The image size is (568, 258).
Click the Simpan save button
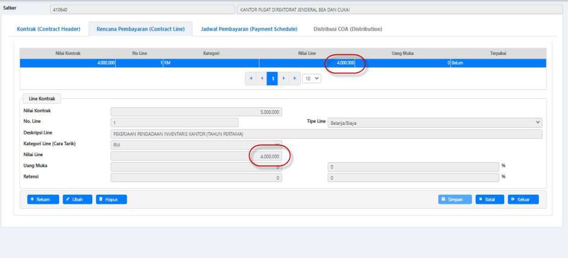click(x=455, y=200)
